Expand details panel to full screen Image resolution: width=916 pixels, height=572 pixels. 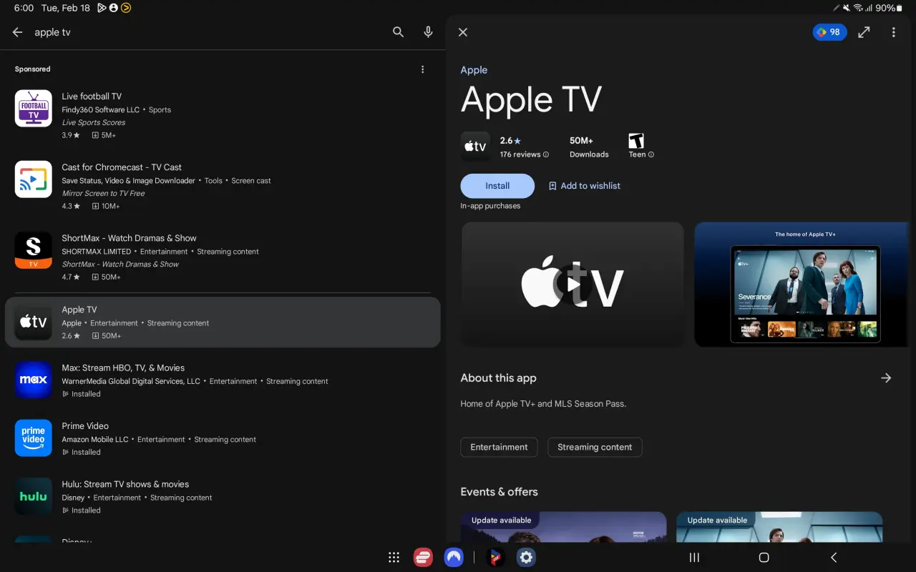click(x=864, y=32)
